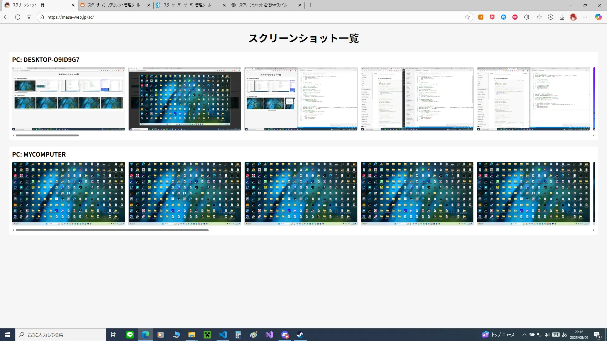Click the home icon in toolbar
This screenshot has height=341, width=607.
tap(29, 17)
